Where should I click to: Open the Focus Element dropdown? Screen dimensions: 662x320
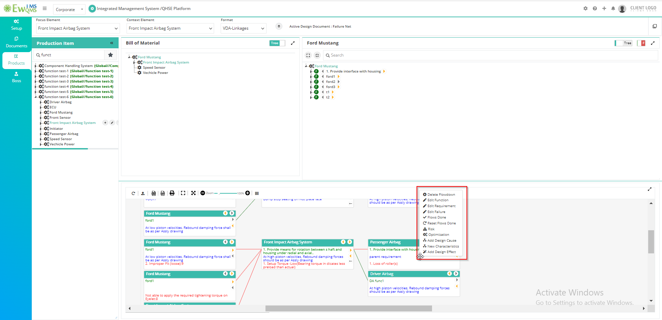point(78,28)
